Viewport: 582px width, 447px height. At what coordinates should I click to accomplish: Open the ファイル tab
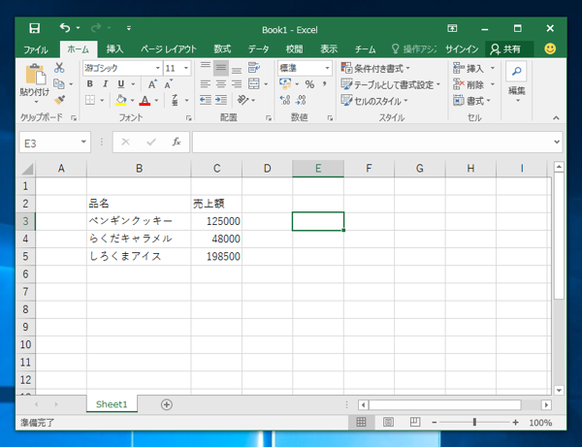36,49
